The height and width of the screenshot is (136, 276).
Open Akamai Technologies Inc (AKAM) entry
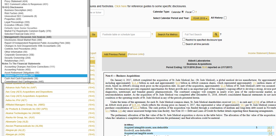tap(23, 113)
